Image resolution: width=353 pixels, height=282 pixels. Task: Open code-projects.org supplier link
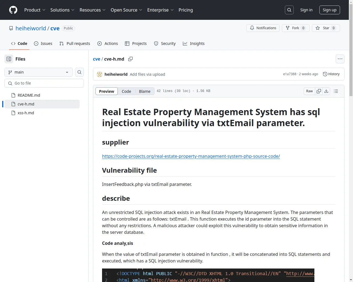tap(191, 156)
